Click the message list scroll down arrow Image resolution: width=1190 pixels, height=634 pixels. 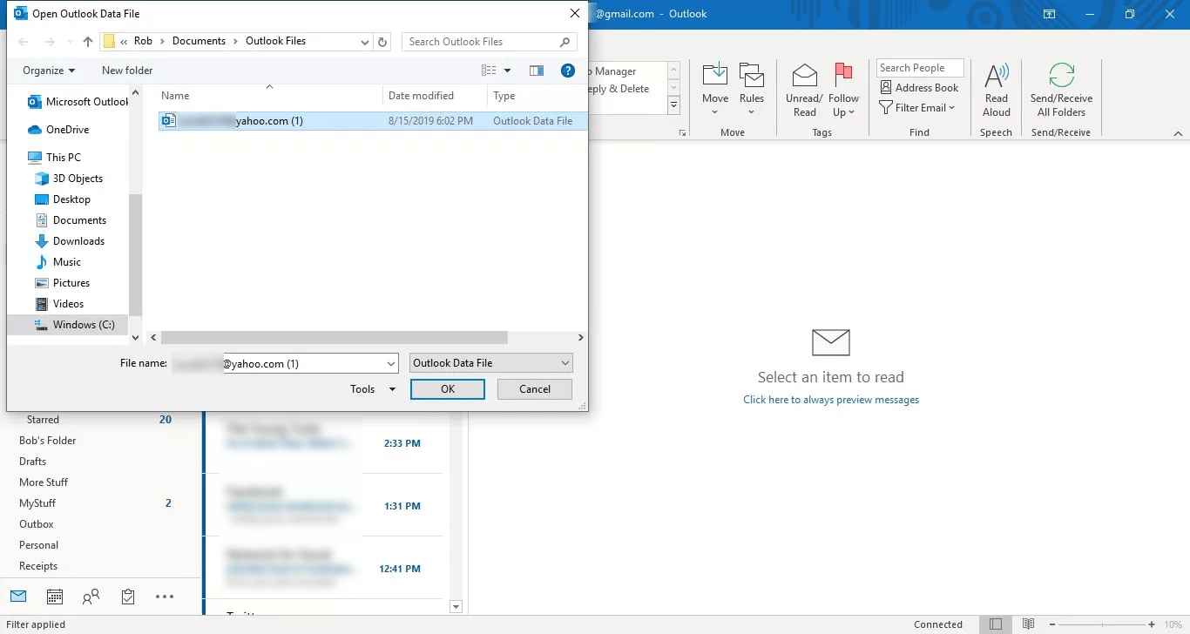pos(456,606)
